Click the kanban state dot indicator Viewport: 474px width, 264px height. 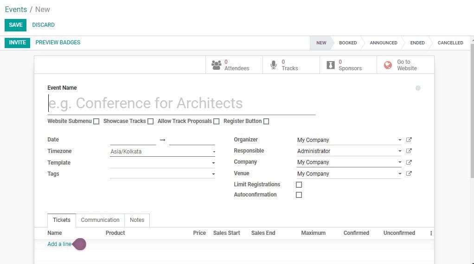418,88
